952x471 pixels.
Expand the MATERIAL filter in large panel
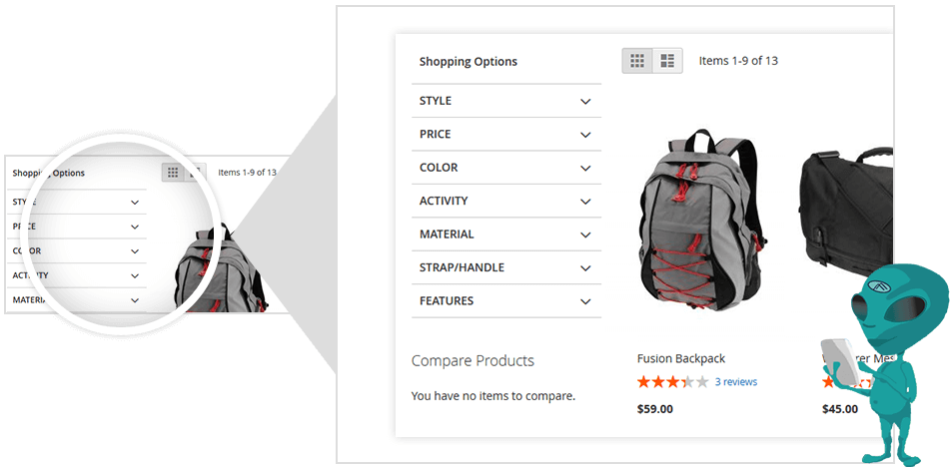[x=506, y=234]
